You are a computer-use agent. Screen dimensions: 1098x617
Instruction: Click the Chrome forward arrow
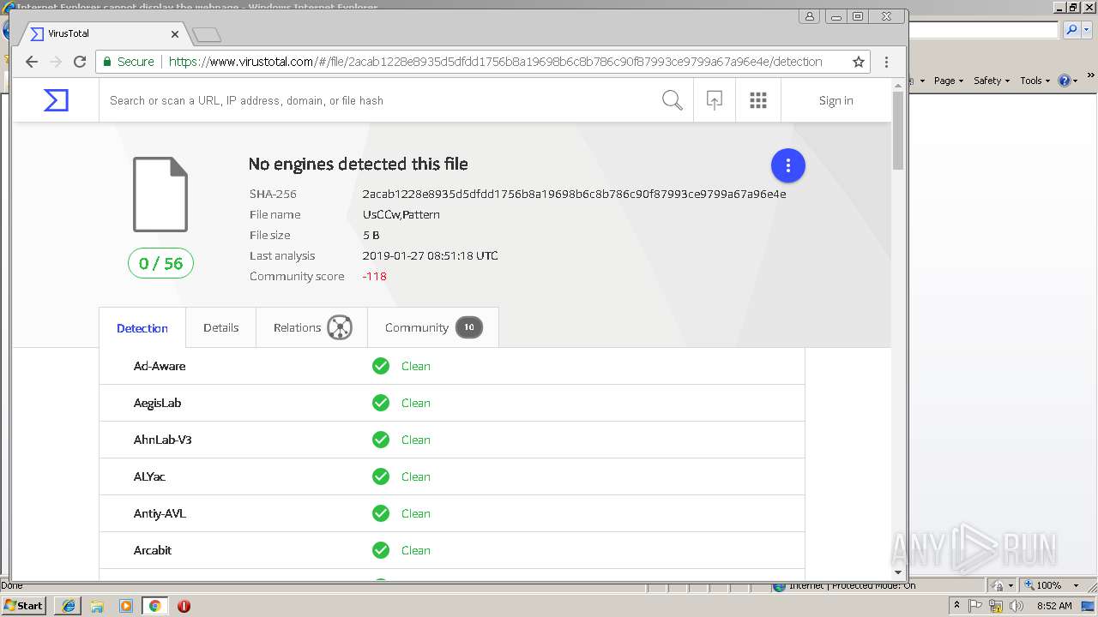coord(56,62)
